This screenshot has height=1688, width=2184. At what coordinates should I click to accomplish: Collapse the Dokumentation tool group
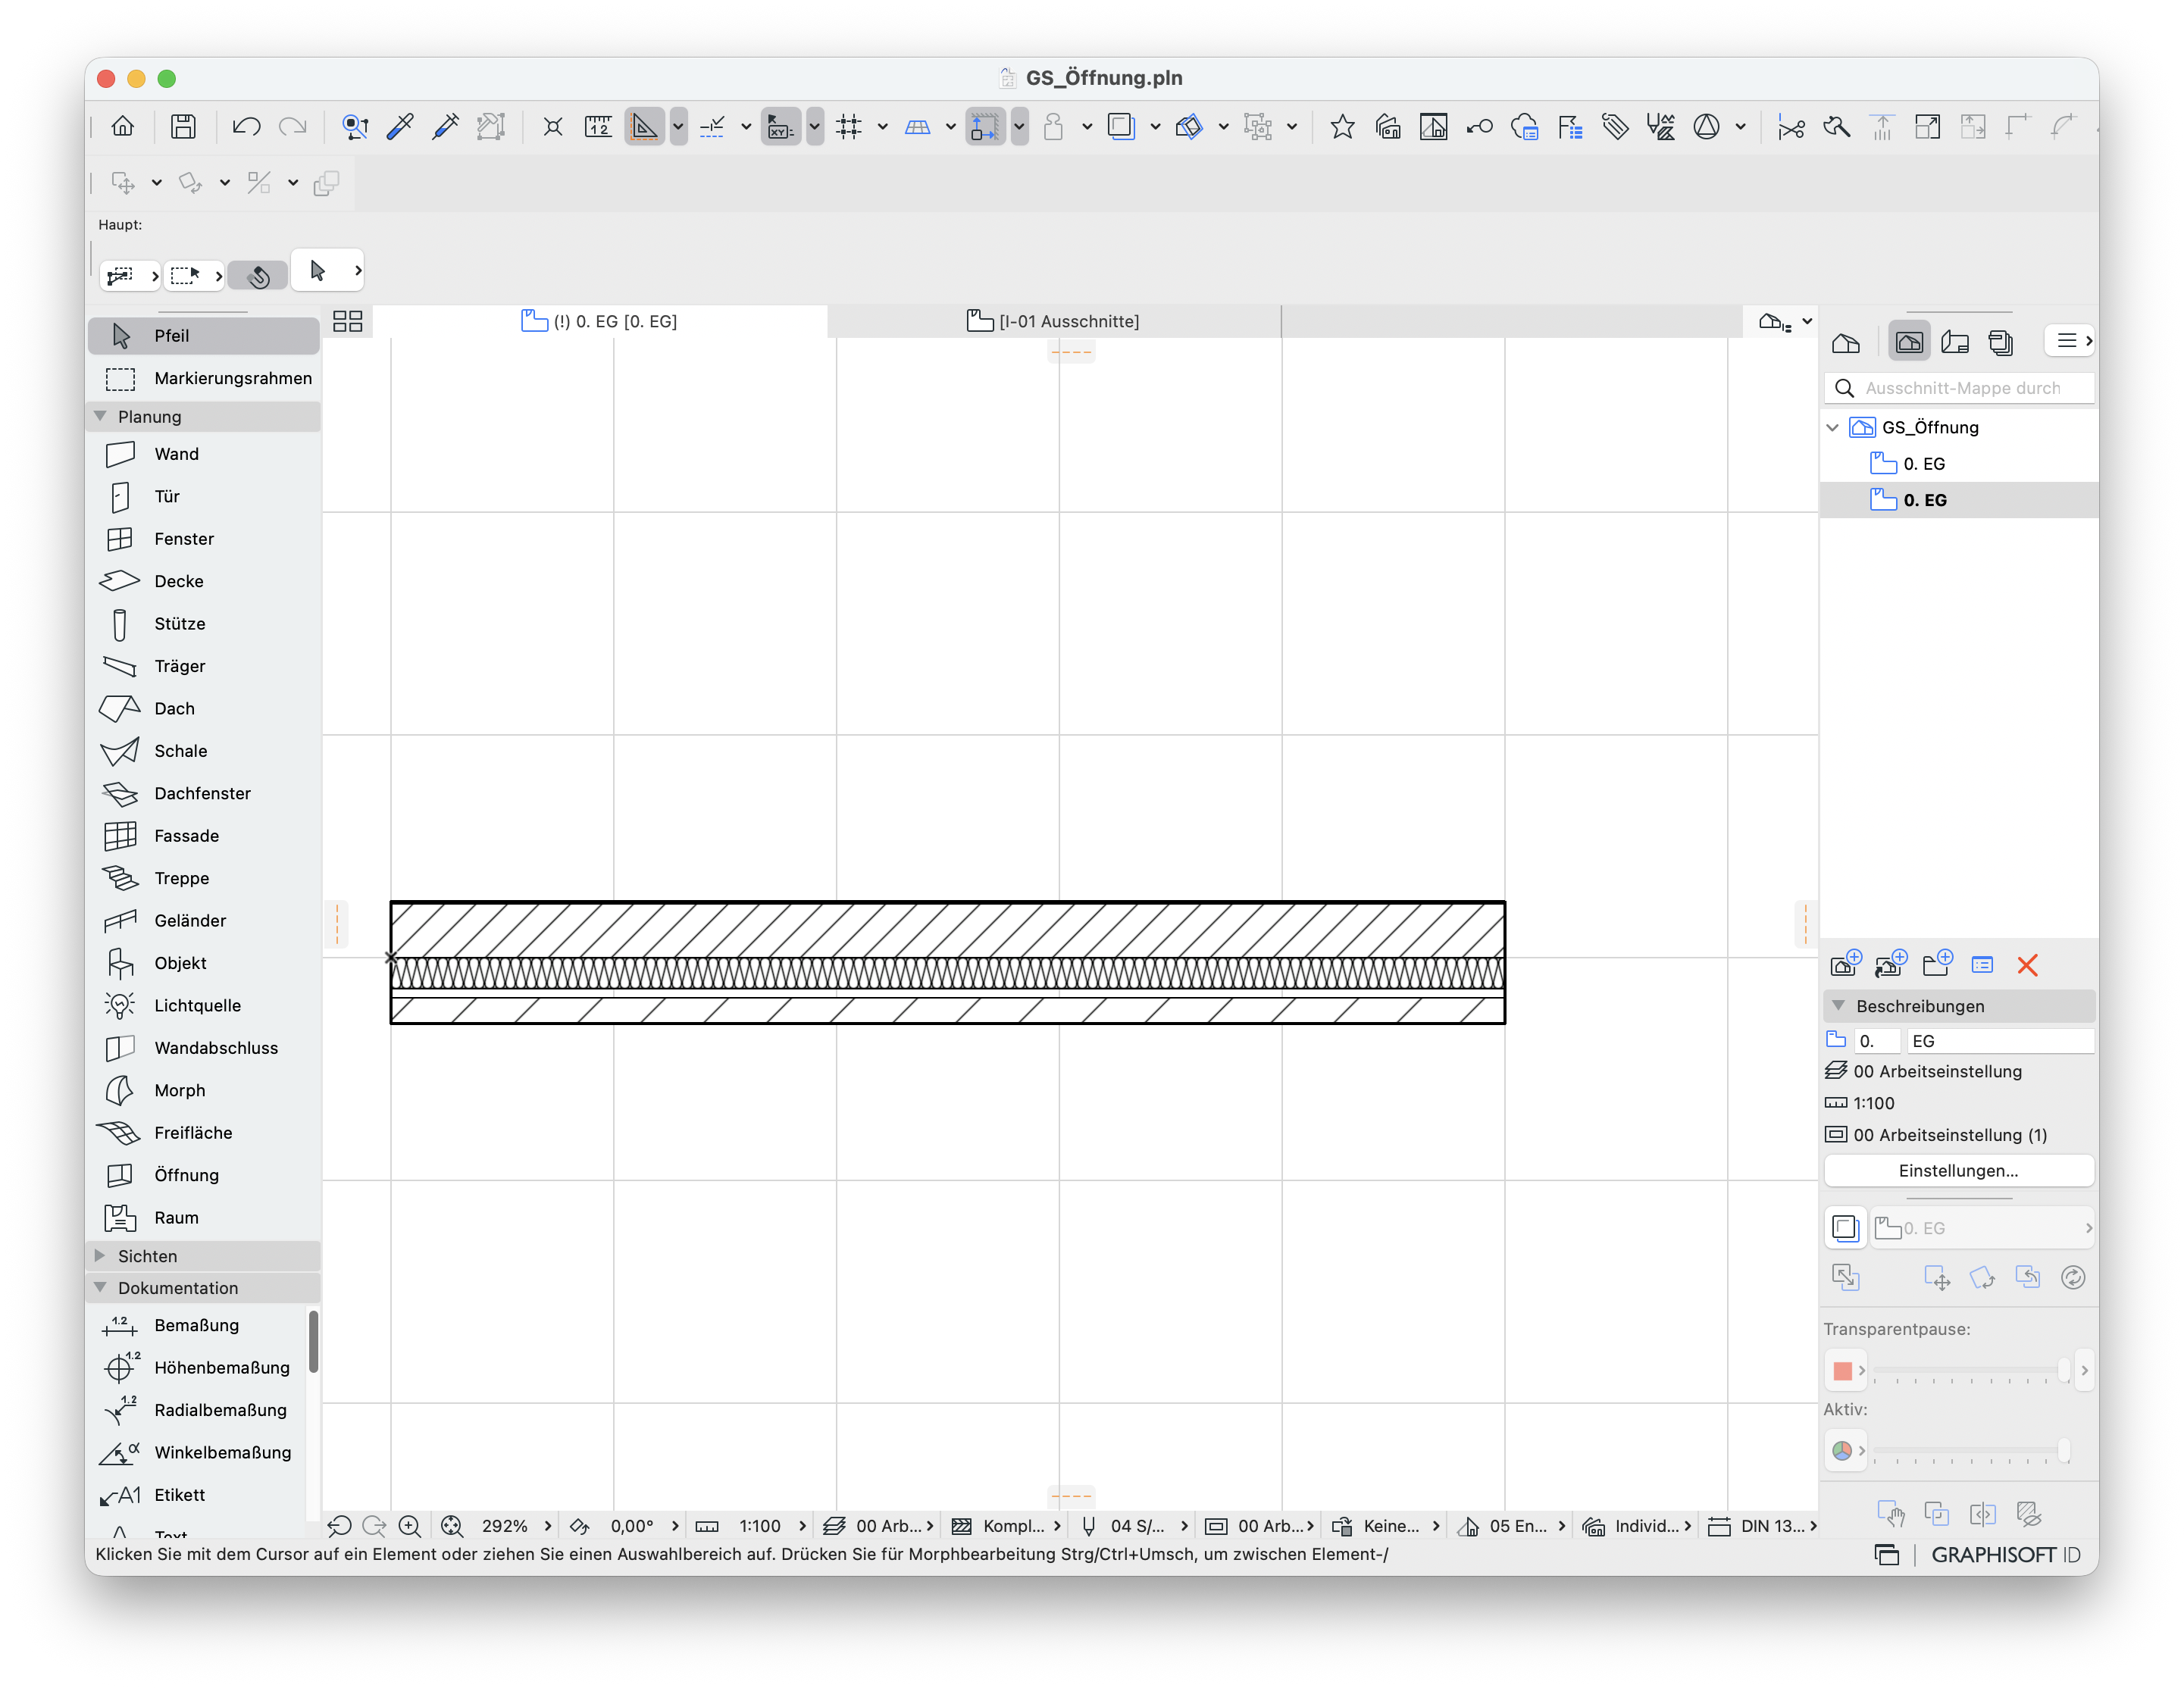click(x=100, y=1288)
